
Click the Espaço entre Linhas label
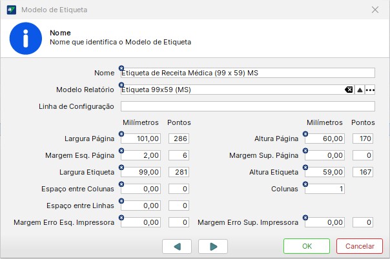point(80,206)
